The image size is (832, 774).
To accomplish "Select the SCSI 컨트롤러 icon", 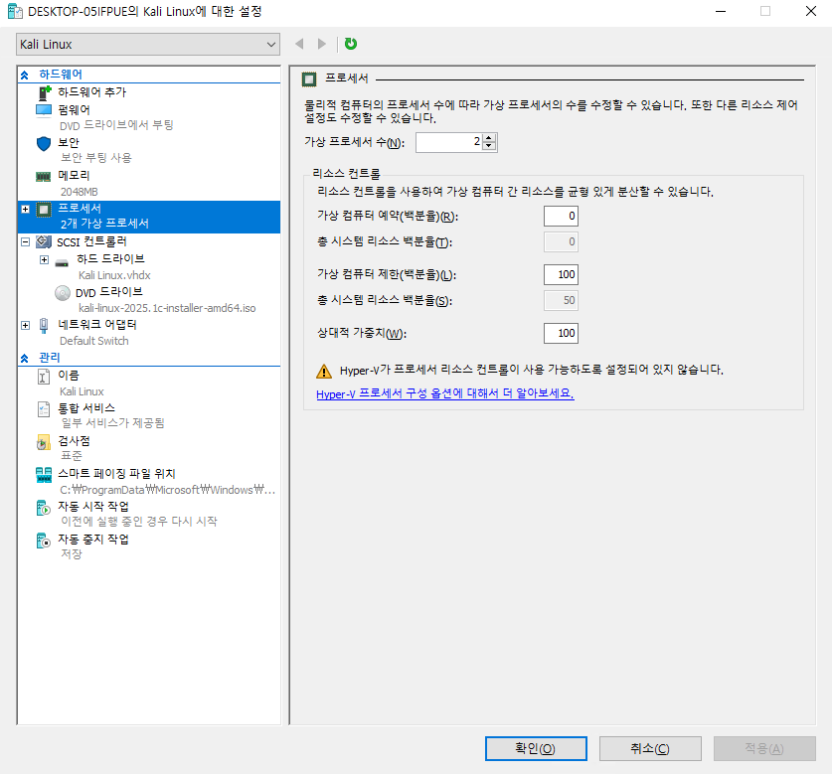I will pos(44,241).
